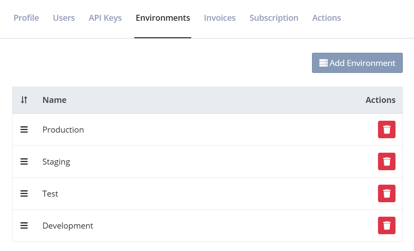This screenshot has height=251, width=414.
Task: Select the Environments tab
Action: (163, 18)
